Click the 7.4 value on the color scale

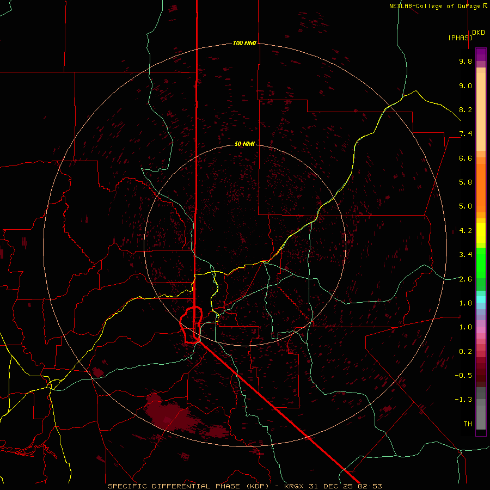click(465, 134)
